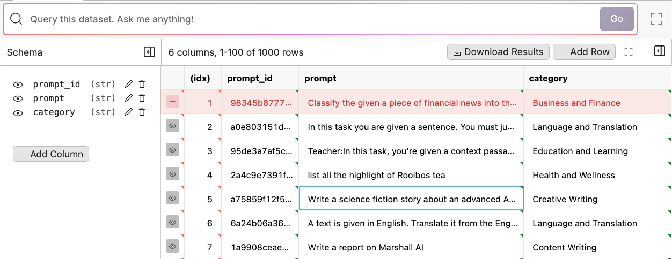Click cell 'In this task you are given a sentence'

click(411, 127)
